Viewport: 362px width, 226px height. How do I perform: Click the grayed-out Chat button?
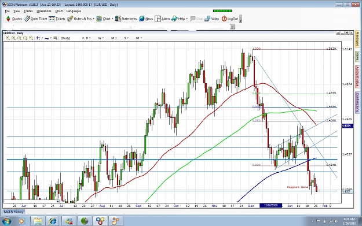(196, 19)
